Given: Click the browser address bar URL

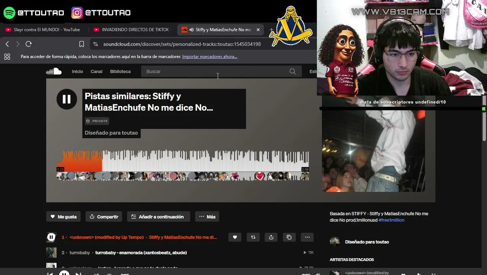Looking at the screenshot, I should click(182, 44).
